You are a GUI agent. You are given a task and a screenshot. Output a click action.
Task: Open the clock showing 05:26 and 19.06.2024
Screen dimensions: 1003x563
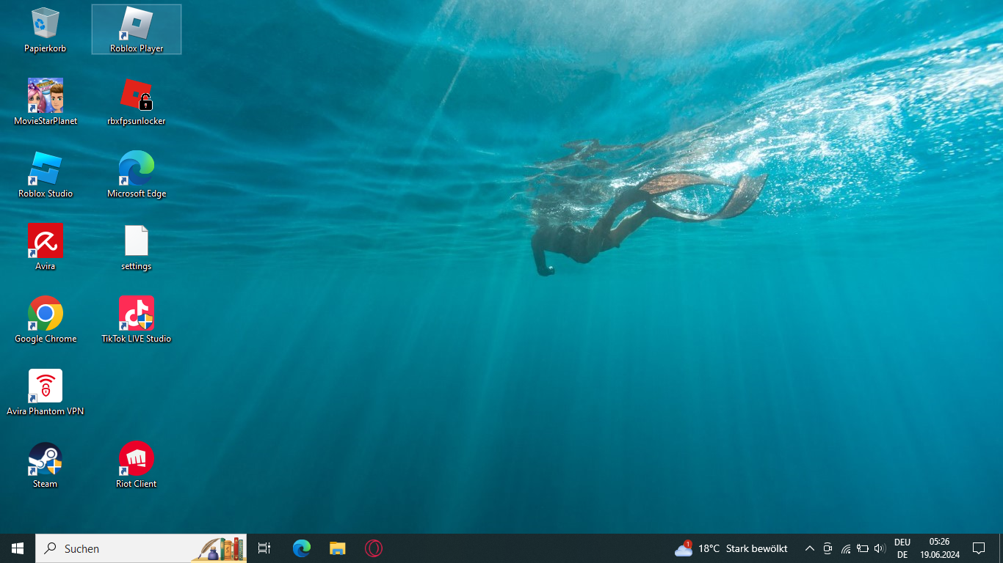pyautogui.click(x=940, y=548)
